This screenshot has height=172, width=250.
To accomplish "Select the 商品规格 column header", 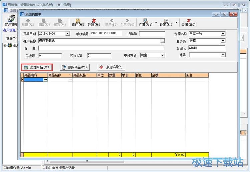I will pyautogui.click(x=85, y=75).
